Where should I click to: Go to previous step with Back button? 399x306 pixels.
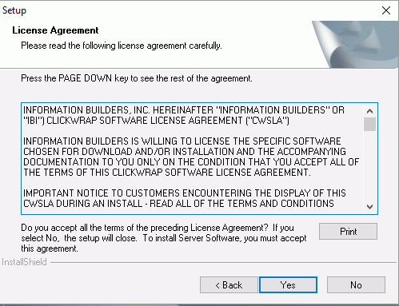pos(229,284)
